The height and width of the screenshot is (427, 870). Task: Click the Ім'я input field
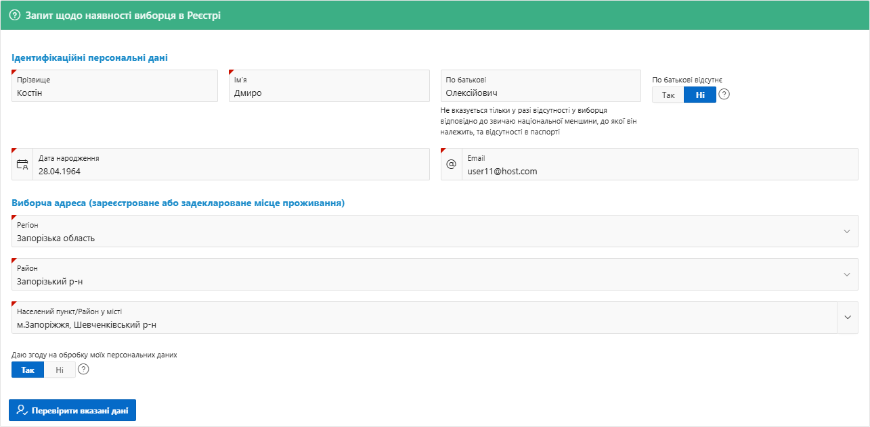click(x=329, y=93)
